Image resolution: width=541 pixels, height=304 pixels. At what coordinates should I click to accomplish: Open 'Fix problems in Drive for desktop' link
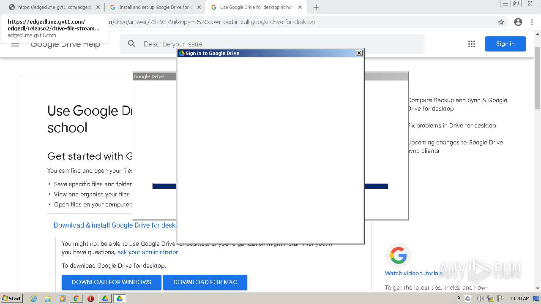click(452, 125)
